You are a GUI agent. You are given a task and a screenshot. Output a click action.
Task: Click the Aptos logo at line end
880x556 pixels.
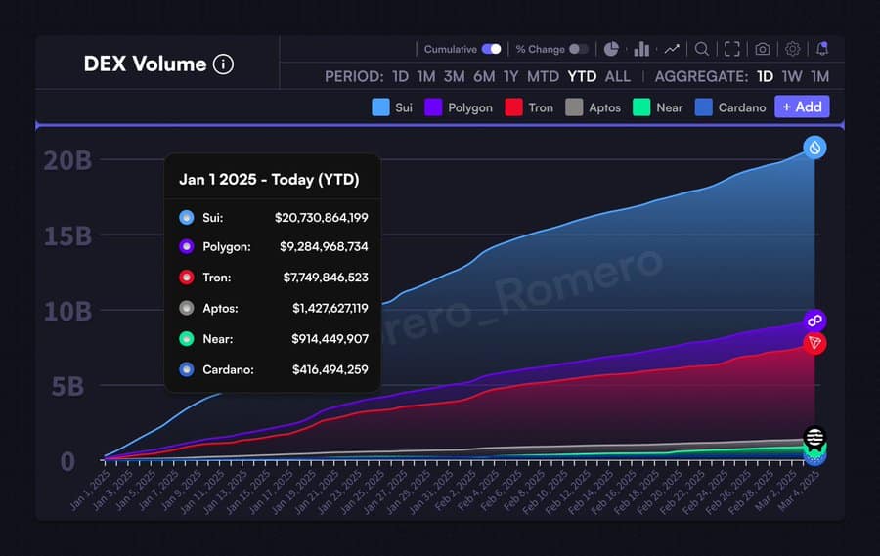[x=814, y=437]
